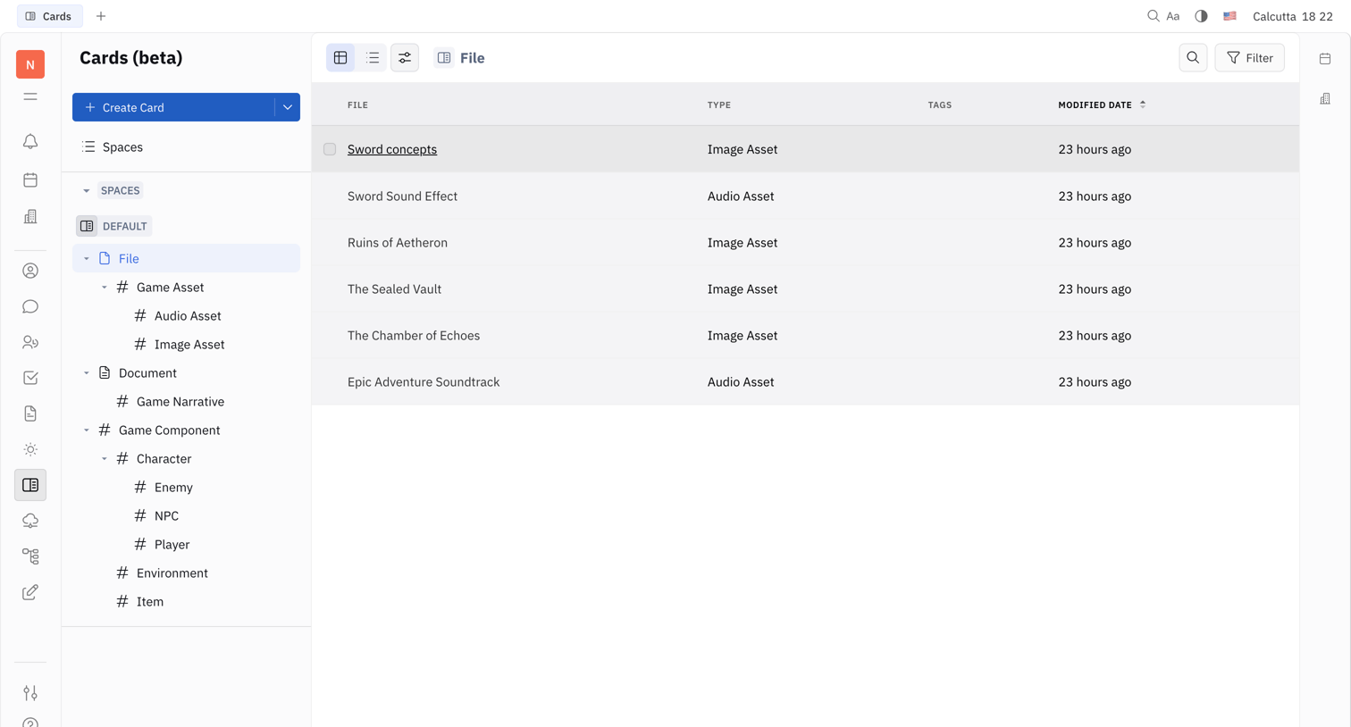The width and height of the screenshot is (1351, 727).
Task: Click Calcutta clock in top bar
Action: (1292, 16)
